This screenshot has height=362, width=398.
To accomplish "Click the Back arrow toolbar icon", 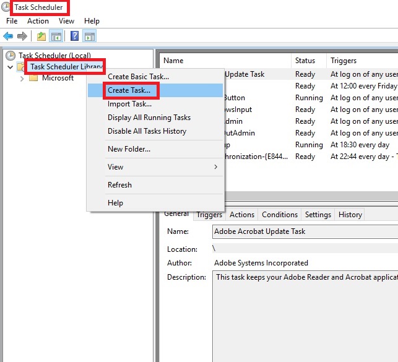I will tap(8, 36).
